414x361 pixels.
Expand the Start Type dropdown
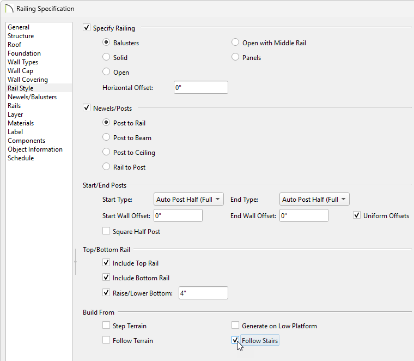tap(188, 199)
